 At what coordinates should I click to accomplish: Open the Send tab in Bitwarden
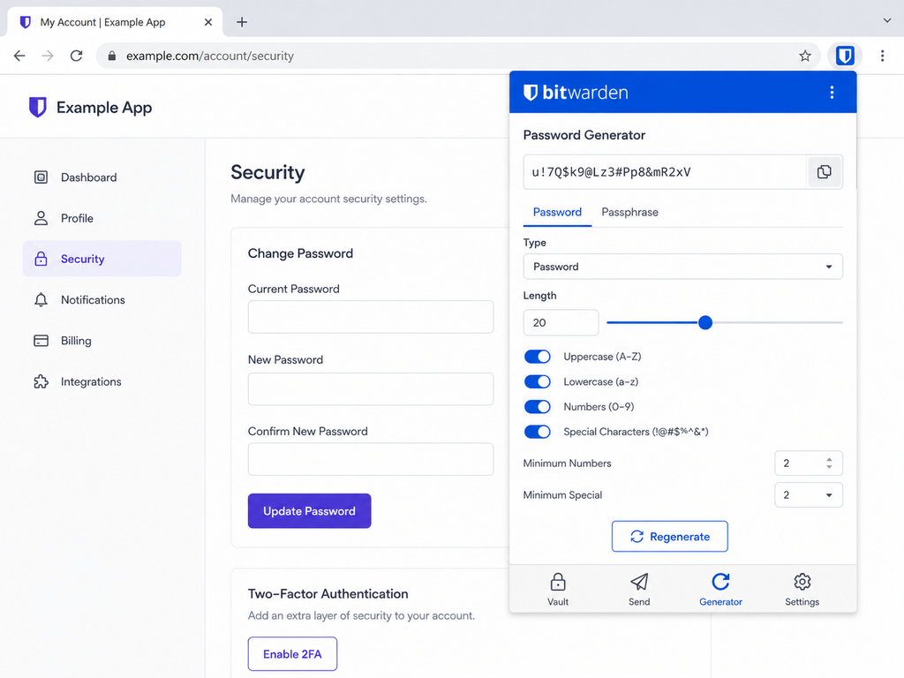(639, 589)
